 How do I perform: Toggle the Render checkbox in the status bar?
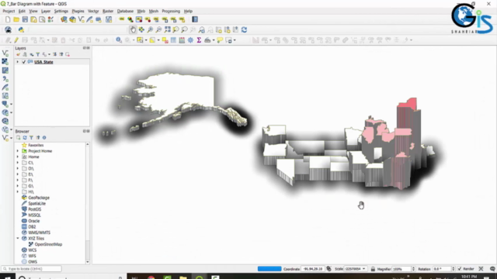pyautogui.click(x=460, y=269)
